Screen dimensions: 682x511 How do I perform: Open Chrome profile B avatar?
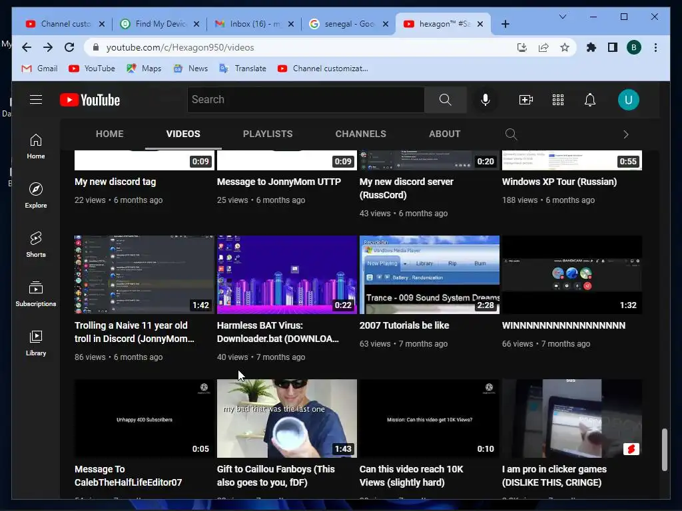click(x=634, y=47)
